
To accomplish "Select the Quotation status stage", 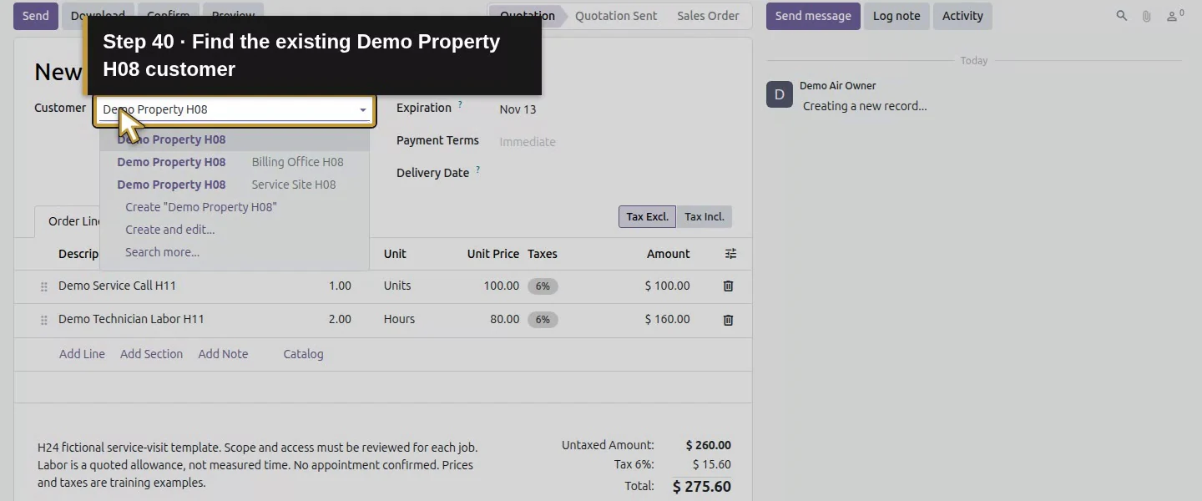I will 527,16.
